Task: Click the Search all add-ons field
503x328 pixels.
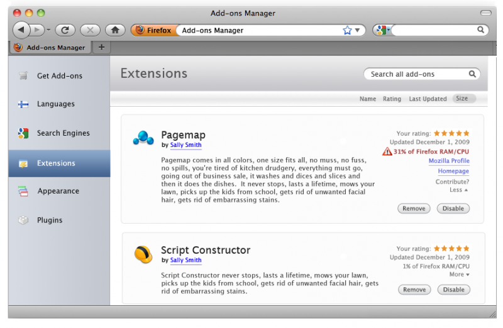Action: coord(416,74)
